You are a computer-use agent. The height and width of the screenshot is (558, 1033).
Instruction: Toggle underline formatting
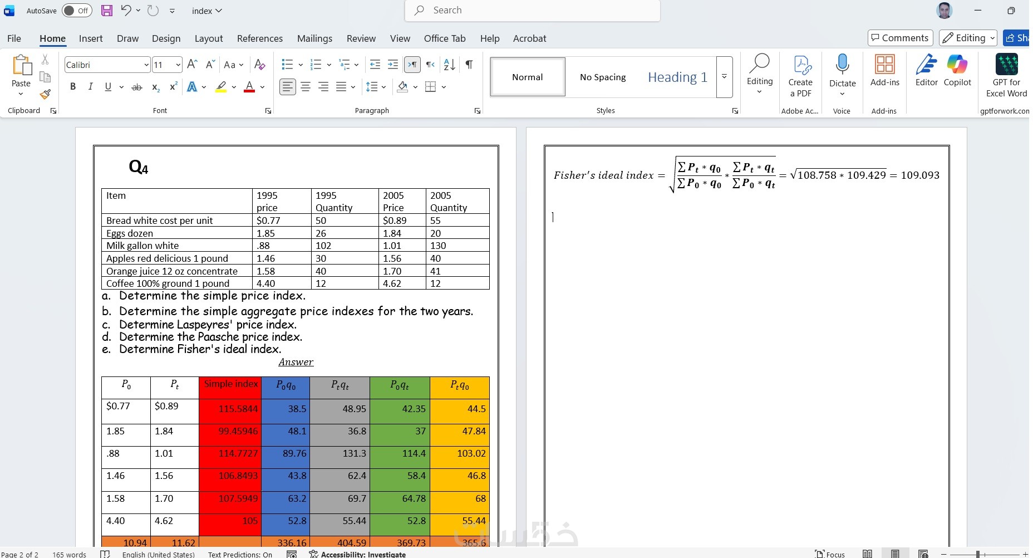click(x=108, y=87)
